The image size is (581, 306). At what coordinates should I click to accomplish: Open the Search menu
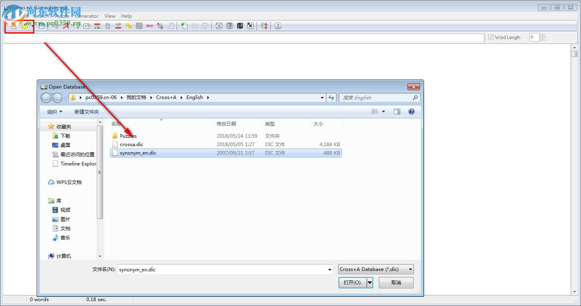41,16
